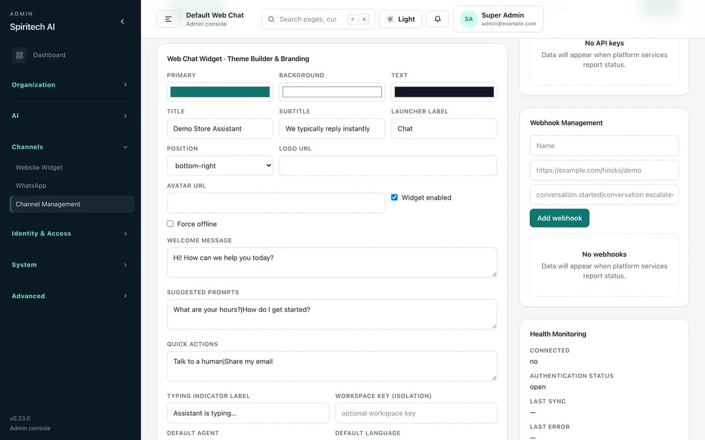Open the WhatsApp channel page
Screen dimensions: 705x440
[x=72, y=185]
